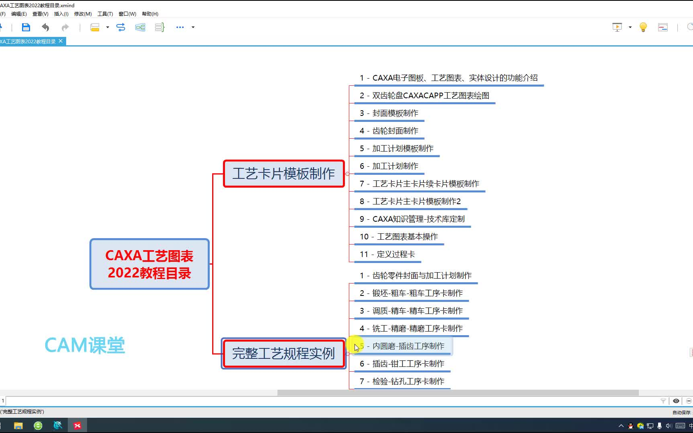Redo the undone action

click(x=65, y=27)
